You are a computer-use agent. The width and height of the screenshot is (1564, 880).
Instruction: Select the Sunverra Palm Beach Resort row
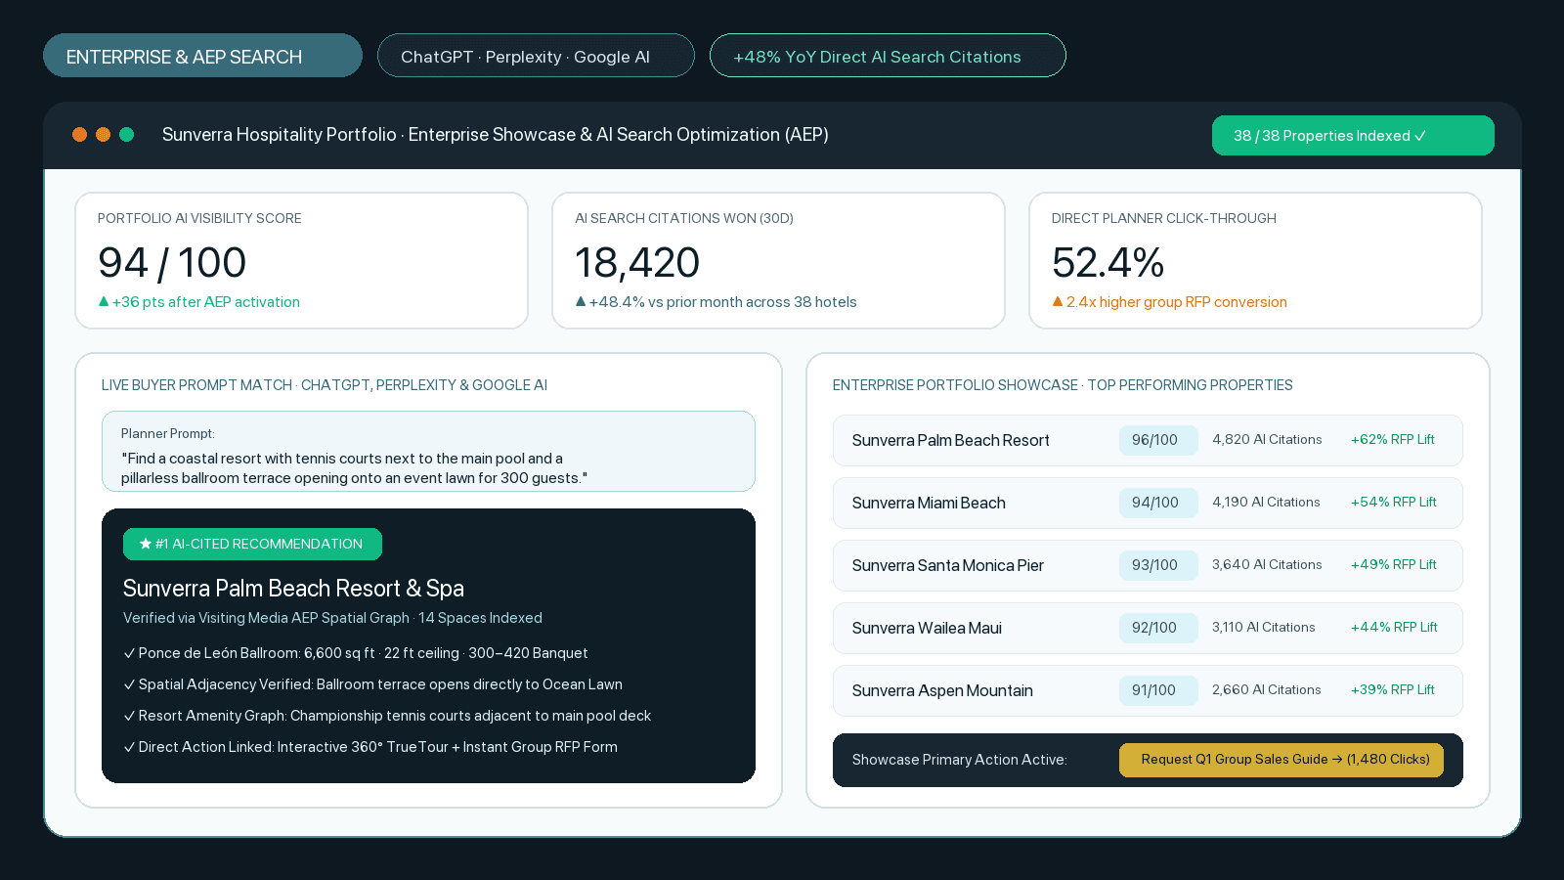tap(1148, 440)
